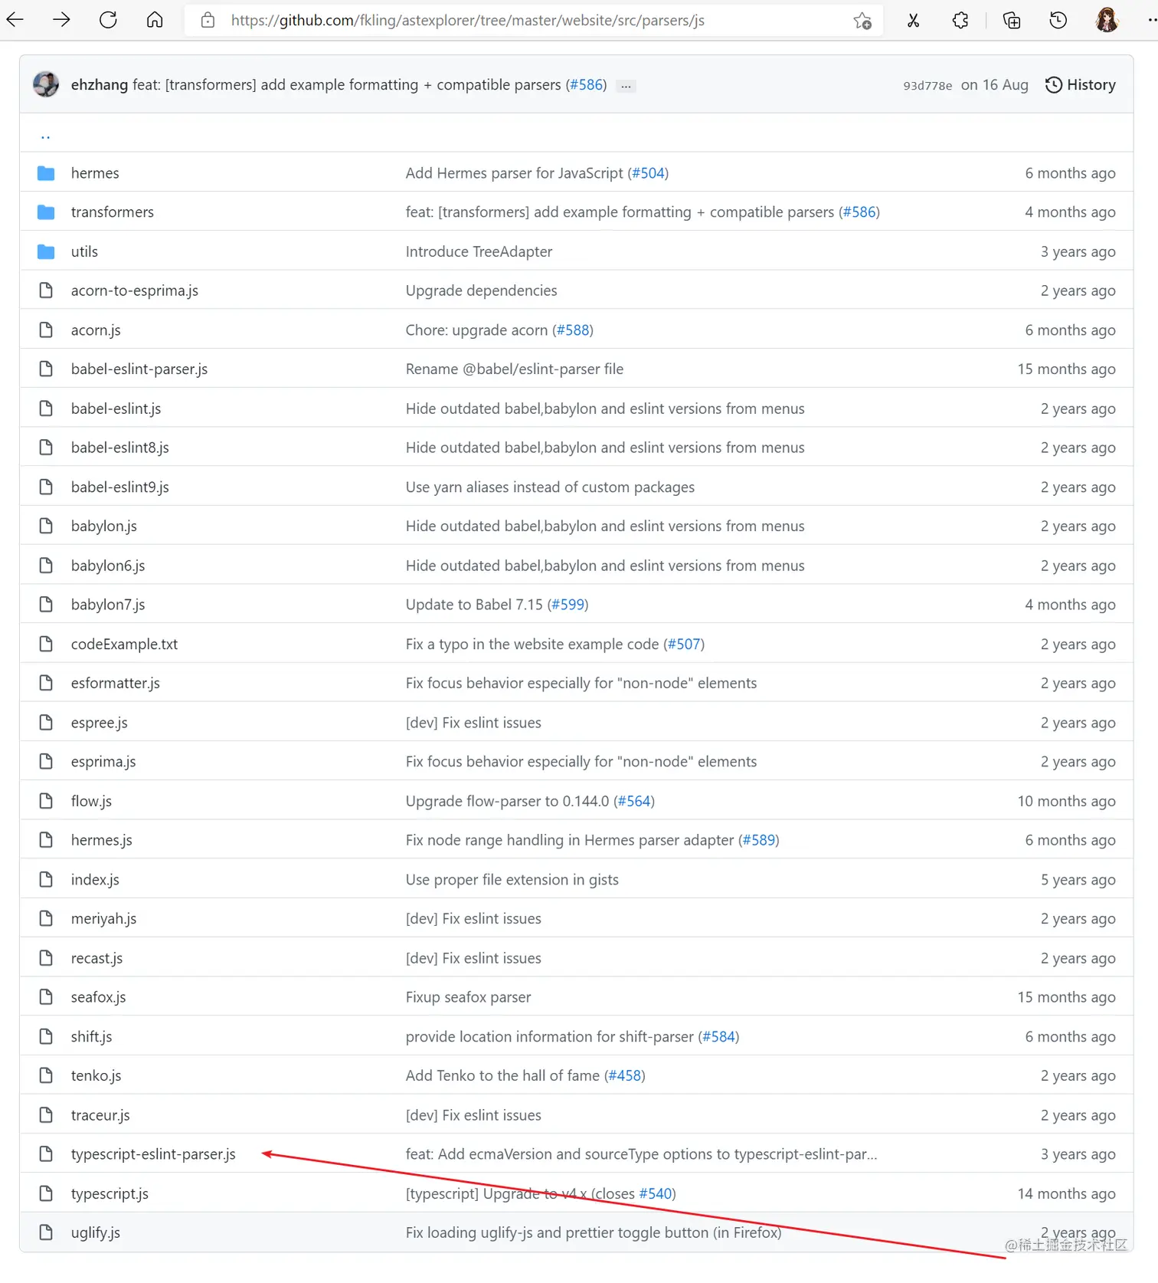Viewport: 1158px width, 1283px height.
Task: Open typescript-eslint-parser.js file
Action: coord(153,1155)
